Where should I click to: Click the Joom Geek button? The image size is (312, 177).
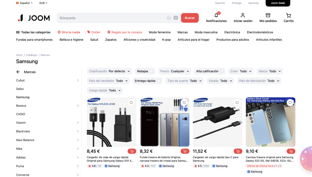coord(278,3)
